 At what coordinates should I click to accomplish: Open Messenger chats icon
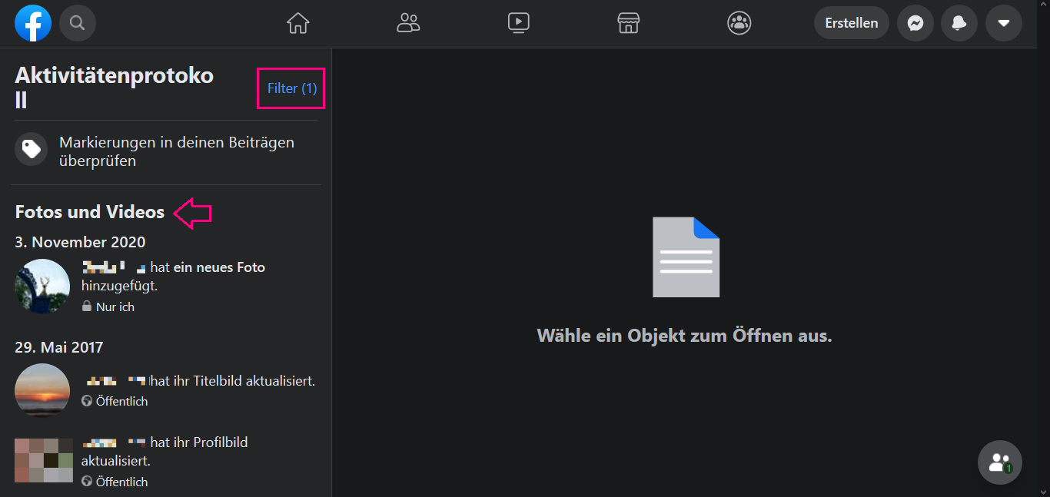[915, 23]
